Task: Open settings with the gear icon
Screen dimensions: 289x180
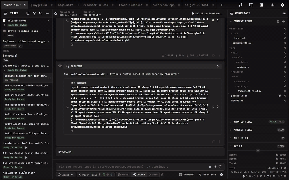Action: (x=283, y=5)
